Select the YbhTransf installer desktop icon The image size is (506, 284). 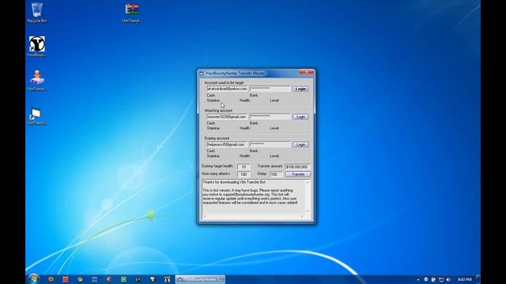pos(37,80)
